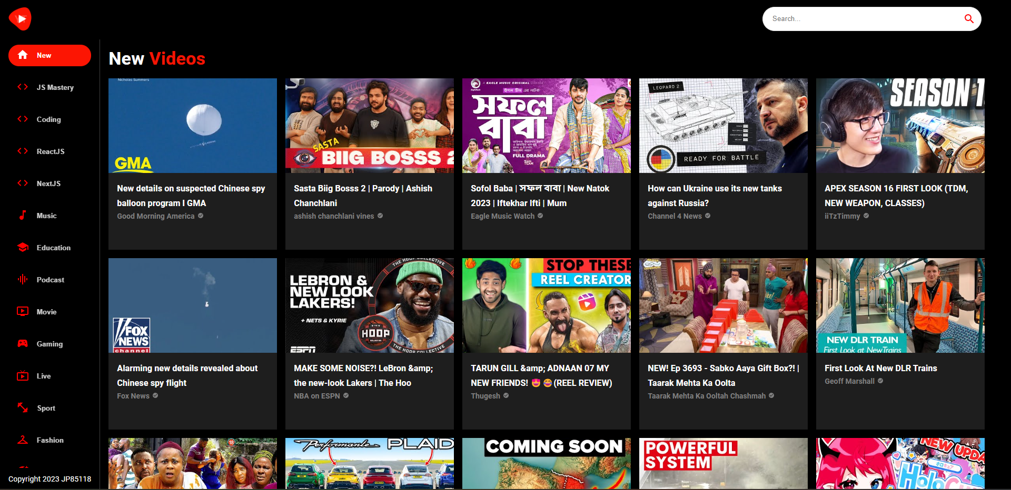
Task: Click the red play logo icon
Action: coord(20,19)
